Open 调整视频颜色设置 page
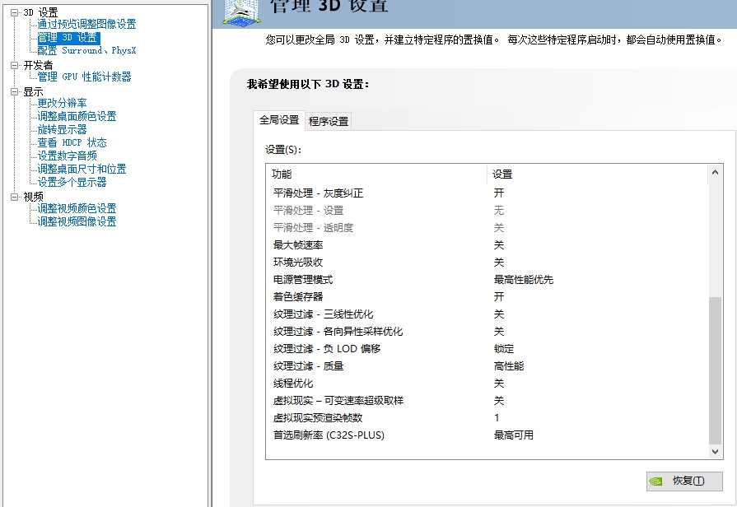737x507 pixels. click(x=77, y=208)
